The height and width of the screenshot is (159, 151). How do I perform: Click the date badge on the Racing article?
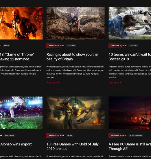click(56, 46)
